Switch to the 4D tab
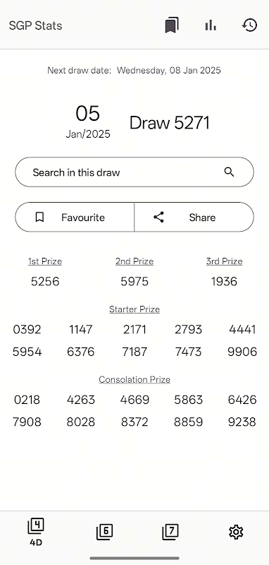269x565 pixels. [35, 533]
